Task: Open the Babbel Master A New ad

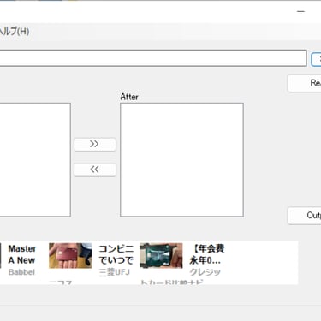Action: tap(22, 260)
